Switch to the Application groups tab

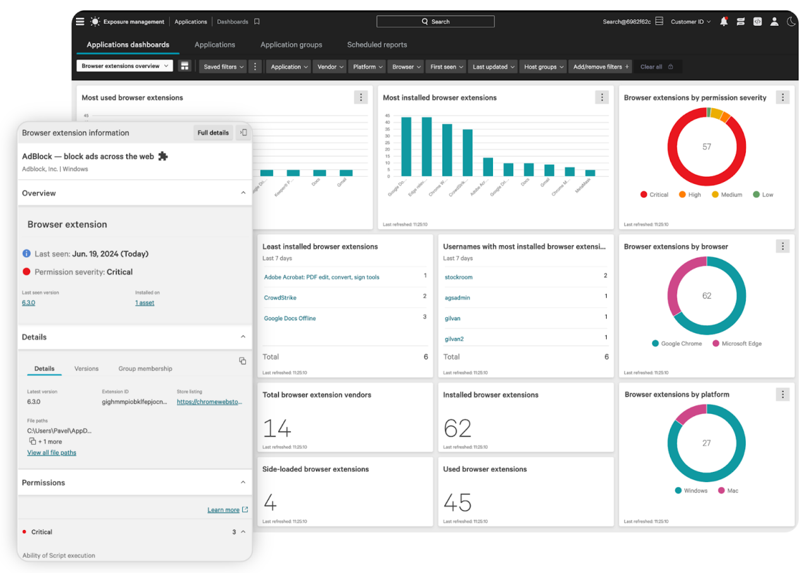click(291, 45)
